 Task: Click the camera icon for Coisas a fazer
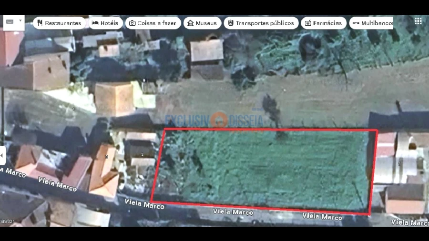tap(132, 23)
